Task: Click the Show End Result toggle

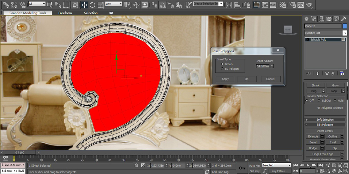Action: pos(317,73)
